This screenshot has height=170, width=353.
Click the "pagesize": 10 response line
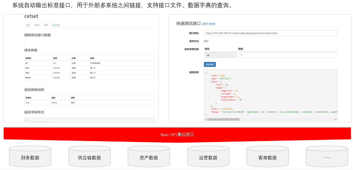229,91
